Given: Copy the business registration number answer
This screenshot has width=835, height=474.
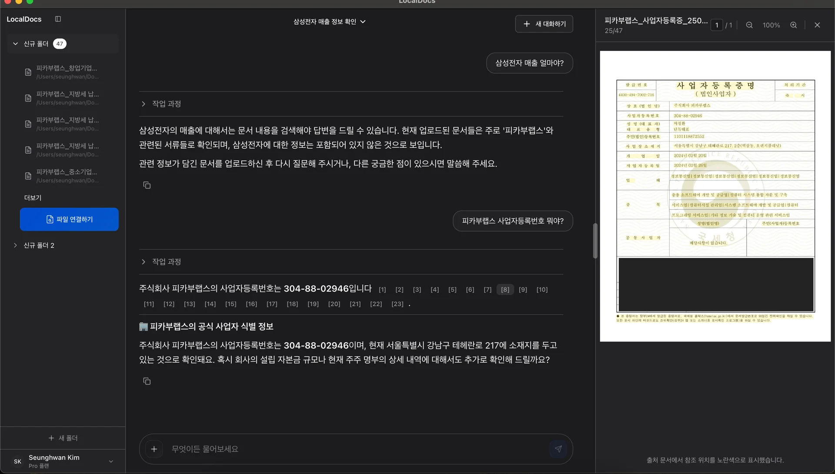Looking at the screenshot, I should 146,381.
